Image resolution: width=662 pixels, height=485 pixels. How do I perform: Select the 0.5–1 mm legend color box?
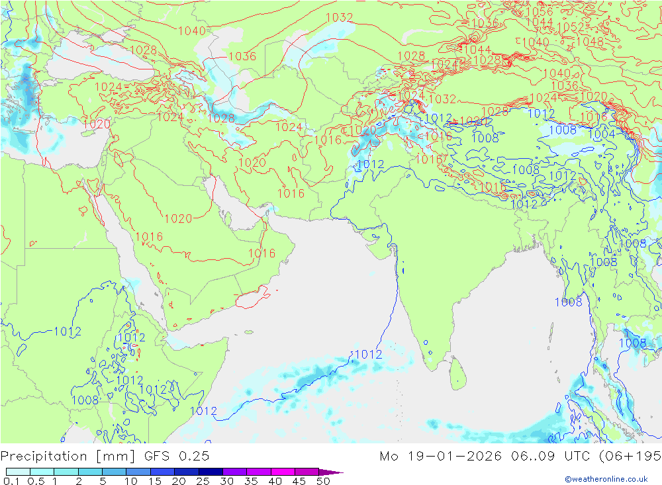tap(42, 472)
